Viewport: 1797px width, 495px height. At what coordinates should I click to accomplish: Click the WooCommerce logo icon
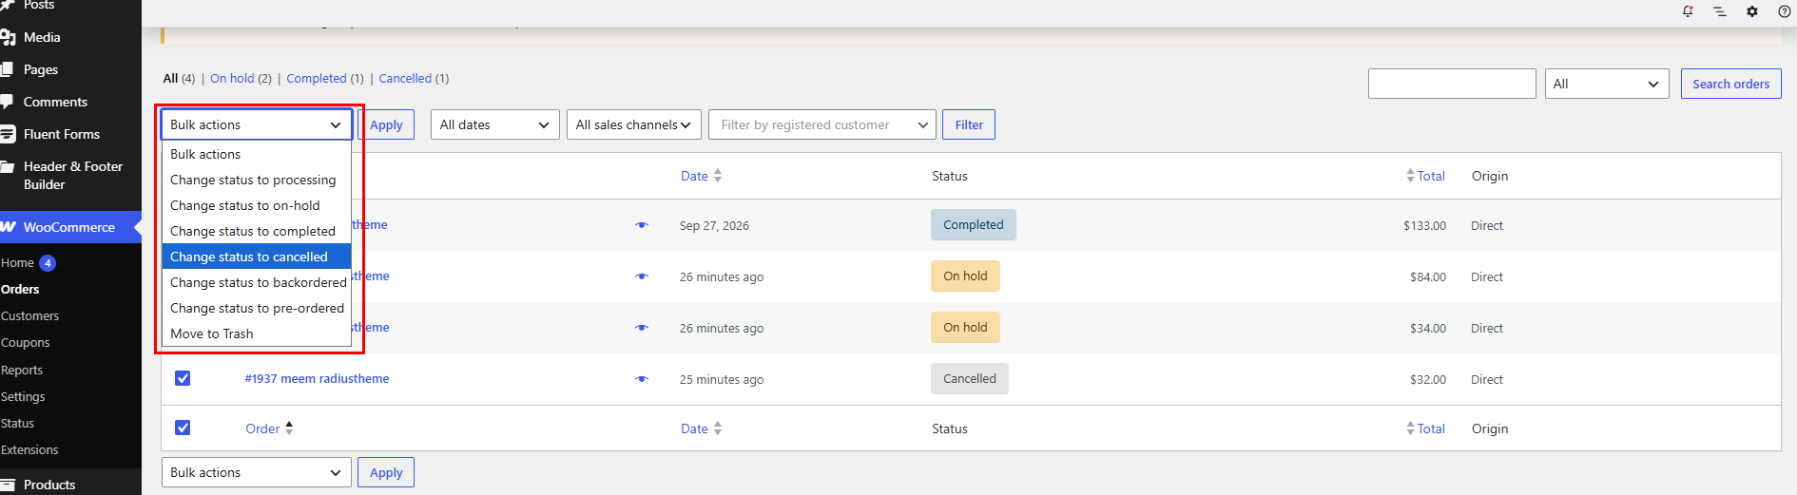pyautogui.click(x=9, y=227)
